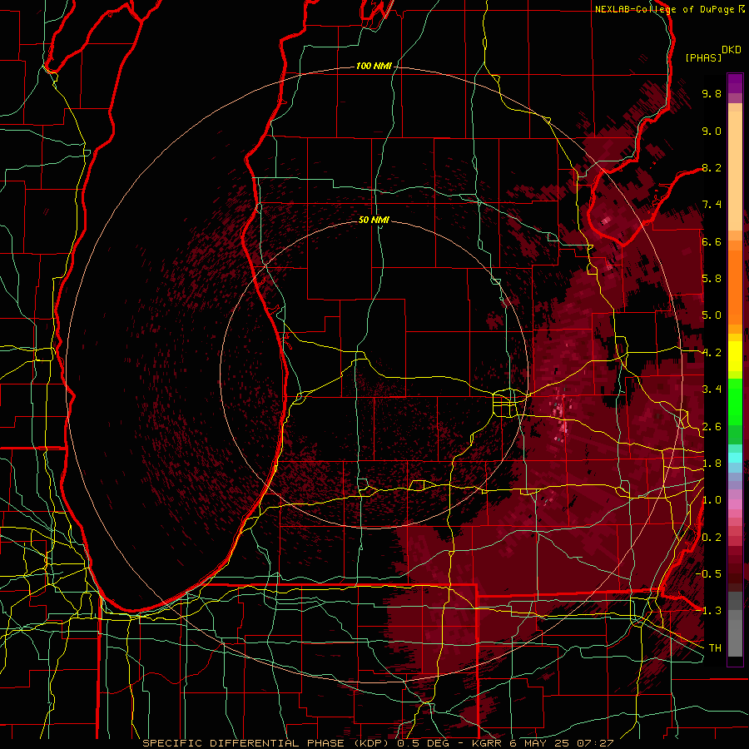Click the 1.0 value on the scale
749x749 pixels.
(x=712, y=500)
